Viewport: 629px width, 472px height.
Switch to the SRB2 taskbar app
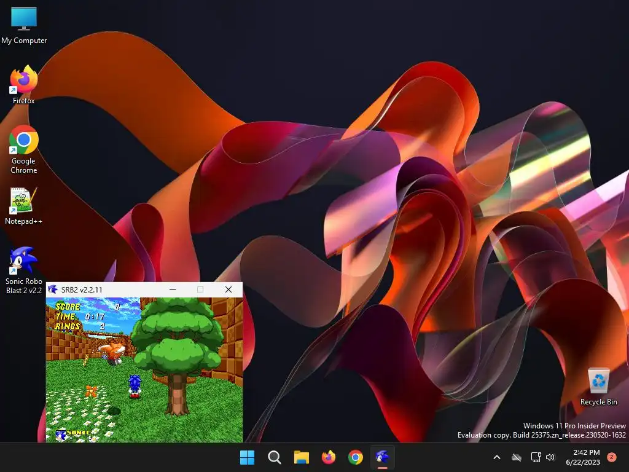coord(382,457)
